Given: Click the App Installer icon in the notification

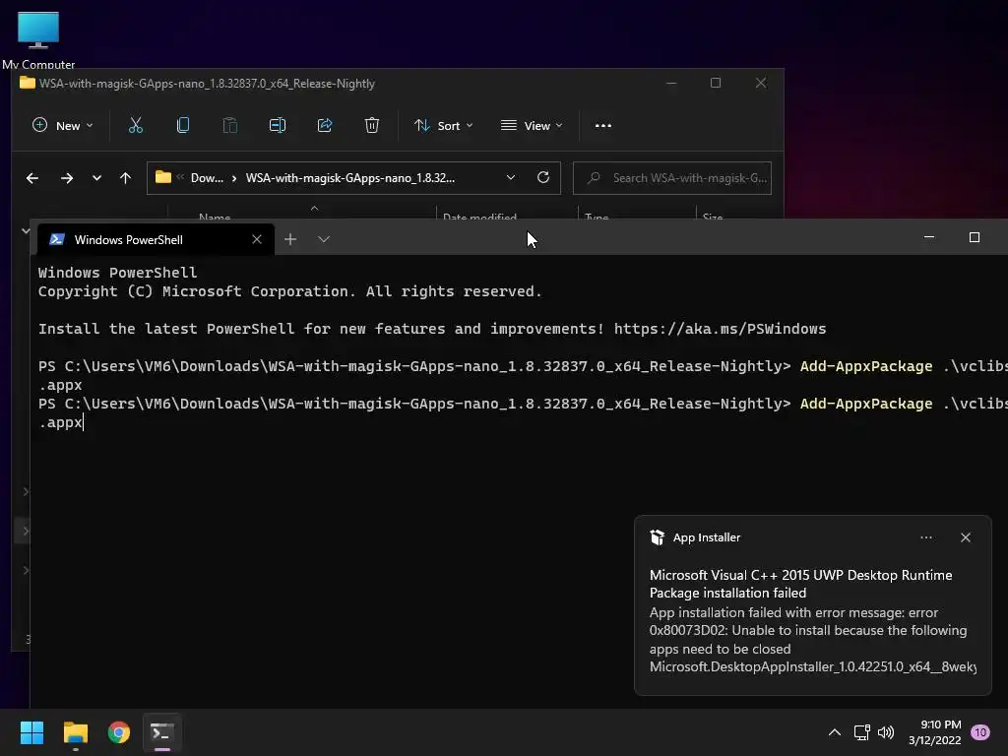Looking at the screenshot, I should [657, 537].
